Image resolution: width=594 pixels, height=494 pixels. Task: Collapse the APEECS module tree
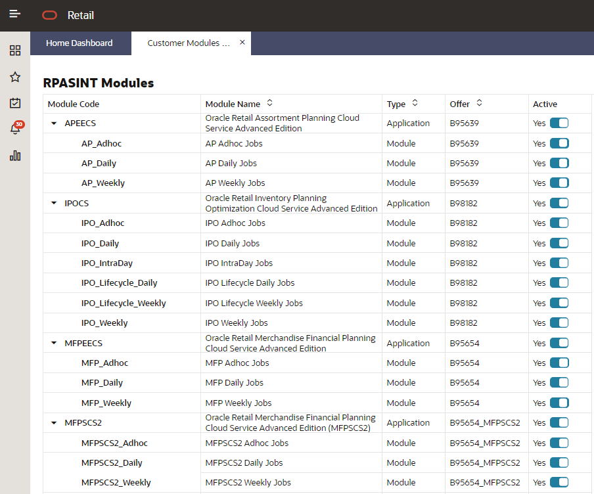tap(53, 123)
